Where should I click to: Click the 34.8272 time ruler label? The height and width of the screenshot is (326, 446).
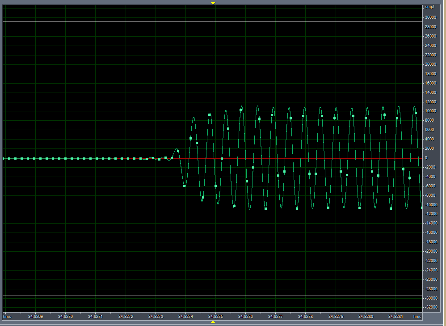126,316
